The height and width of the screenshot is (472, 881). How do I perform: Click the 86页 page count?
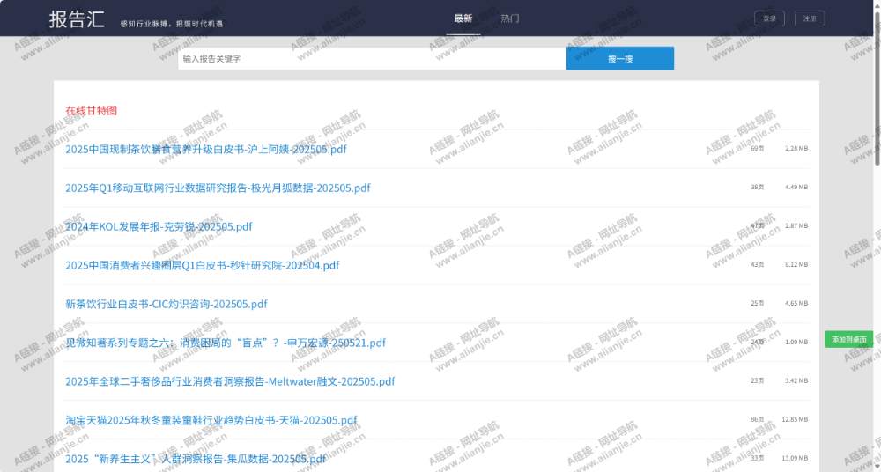(758, 420)
